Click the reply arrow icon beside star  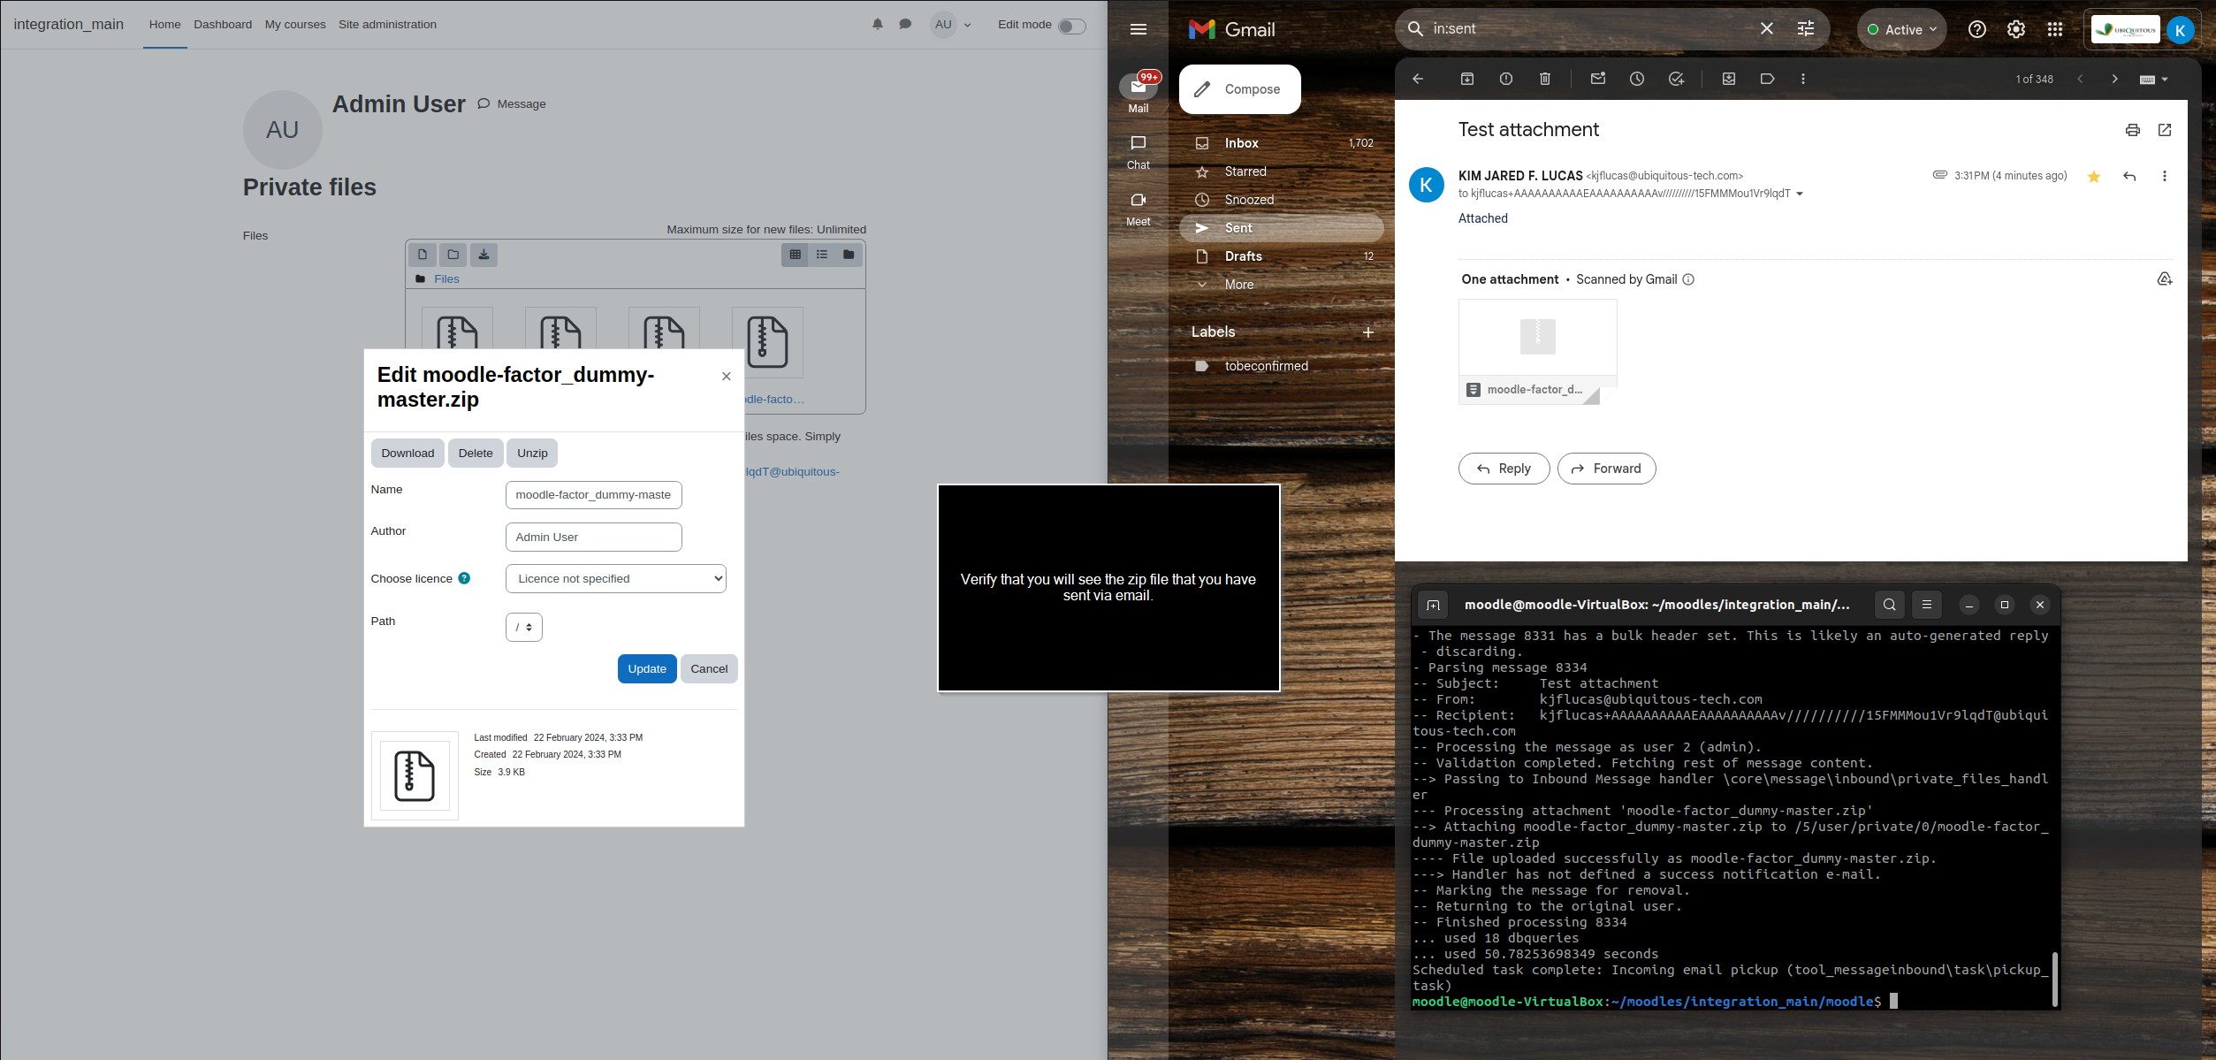point(2129,176)
